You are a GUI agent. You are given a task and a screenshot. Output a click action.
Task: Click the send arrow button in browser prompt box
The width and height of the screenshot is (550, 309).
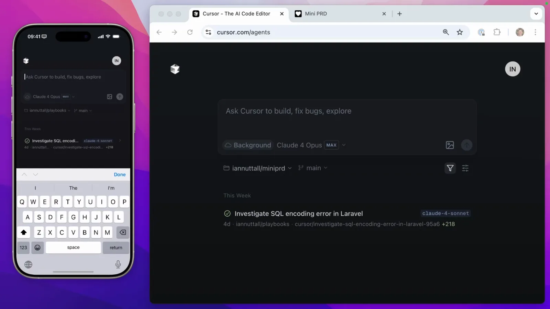click(x=466, y=145)
